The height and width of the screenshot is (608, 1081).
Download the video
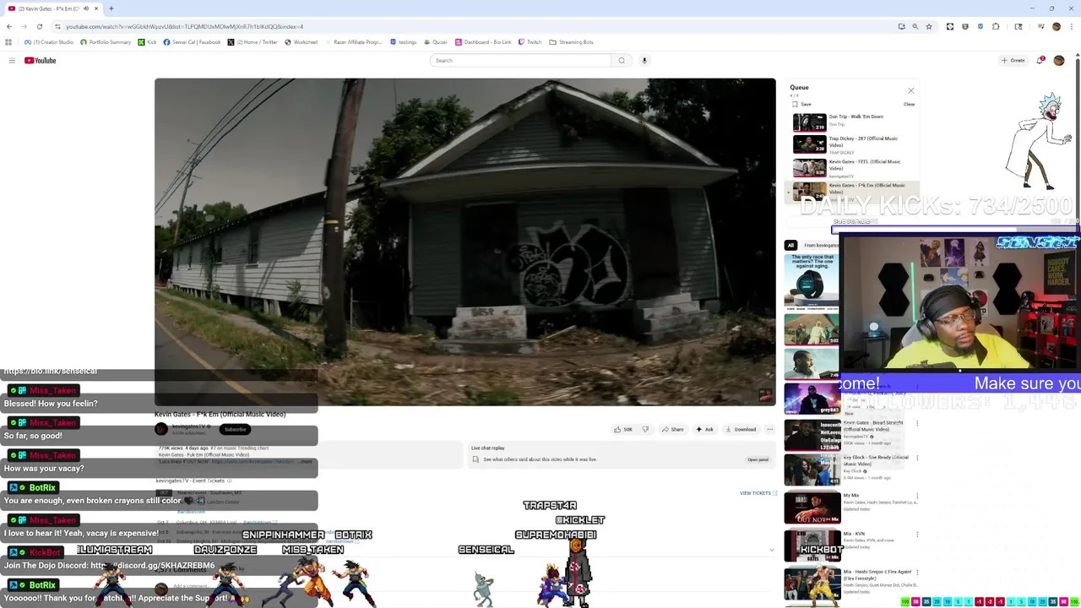pyautogui.click(x=741, y=429)
